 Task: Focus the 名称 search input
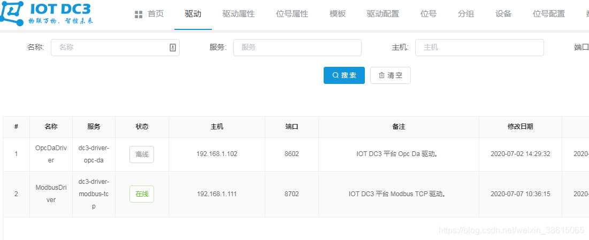(116, 48)
